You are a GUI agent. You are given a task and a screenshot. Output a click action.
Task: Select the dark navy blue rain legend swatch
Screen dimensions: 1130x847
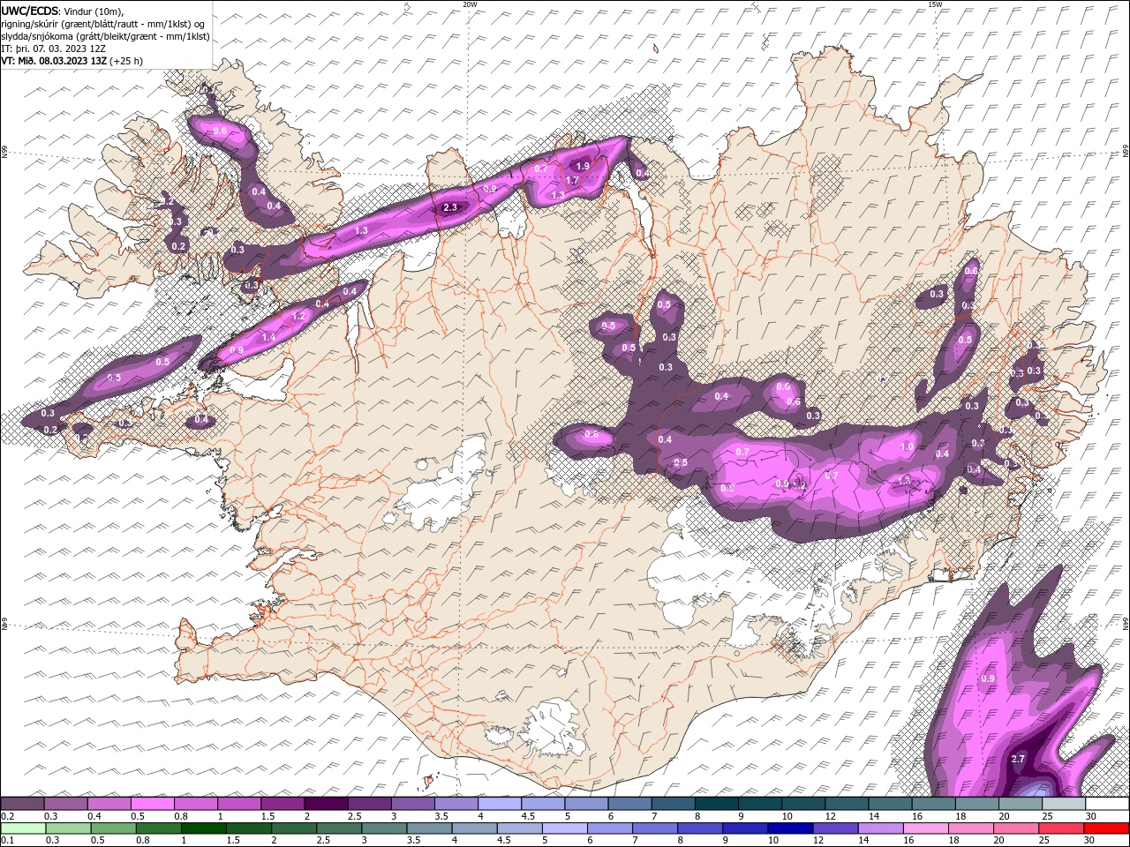(791, 828)
